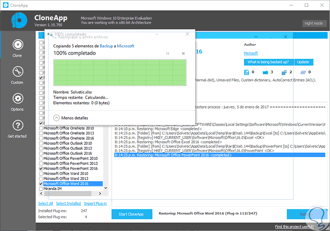Click the commands count icon
This screenshot has width=330, height=231.
click(303, 72)
